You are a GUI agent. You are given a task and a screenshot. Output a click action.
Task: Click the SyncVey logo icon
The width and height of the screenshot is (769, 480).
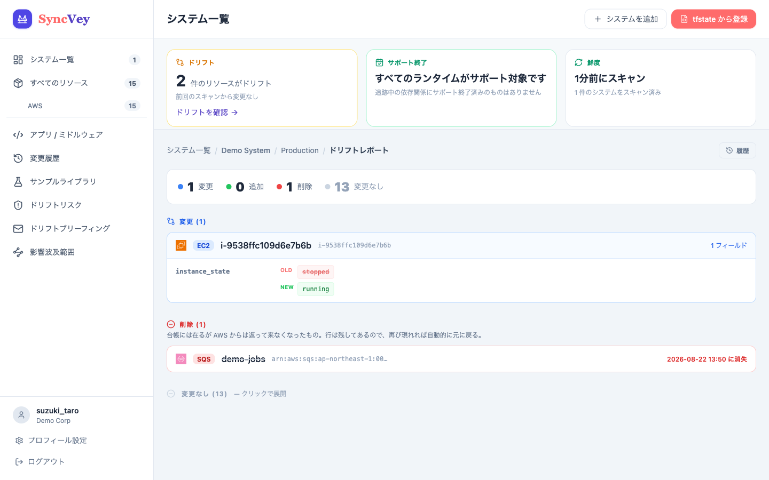[x=22, y=19]
